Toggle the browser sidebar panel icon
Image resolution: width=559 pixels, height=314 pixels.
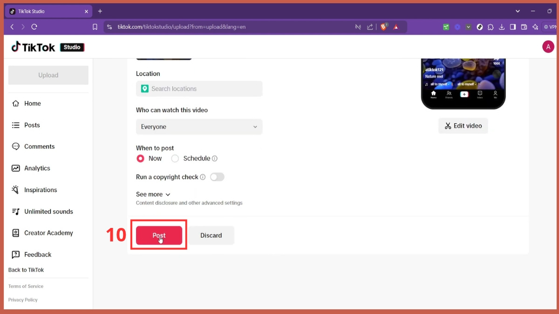click(x=513, y=27)
